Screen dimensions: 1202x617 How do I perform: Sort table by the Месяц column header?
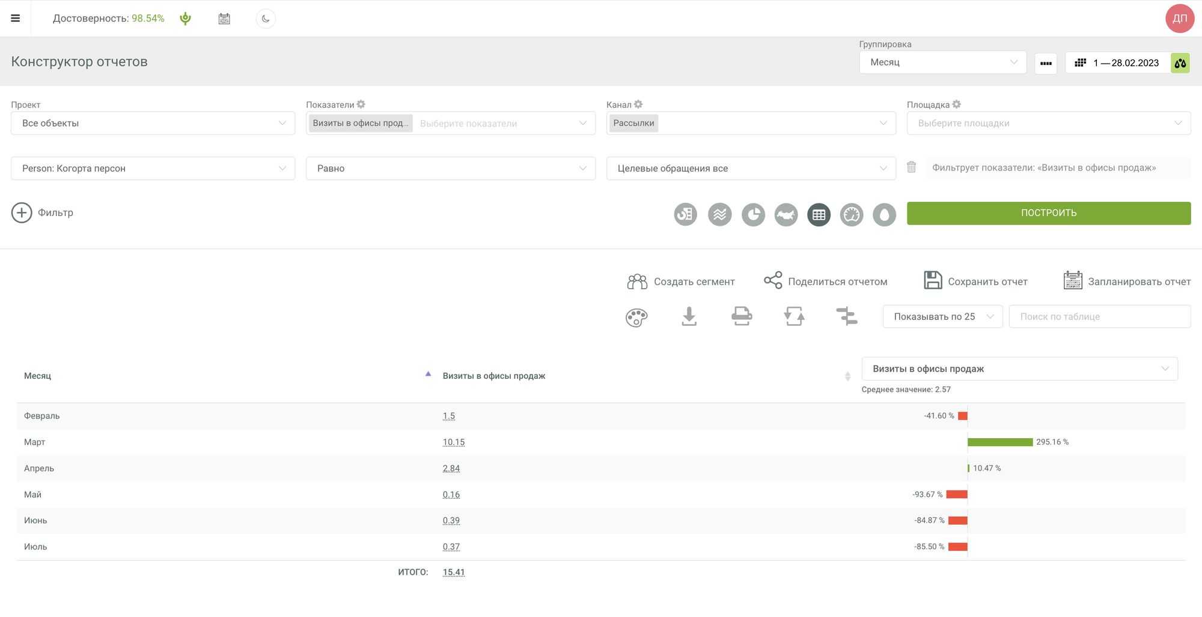click(x=37, y=376)
